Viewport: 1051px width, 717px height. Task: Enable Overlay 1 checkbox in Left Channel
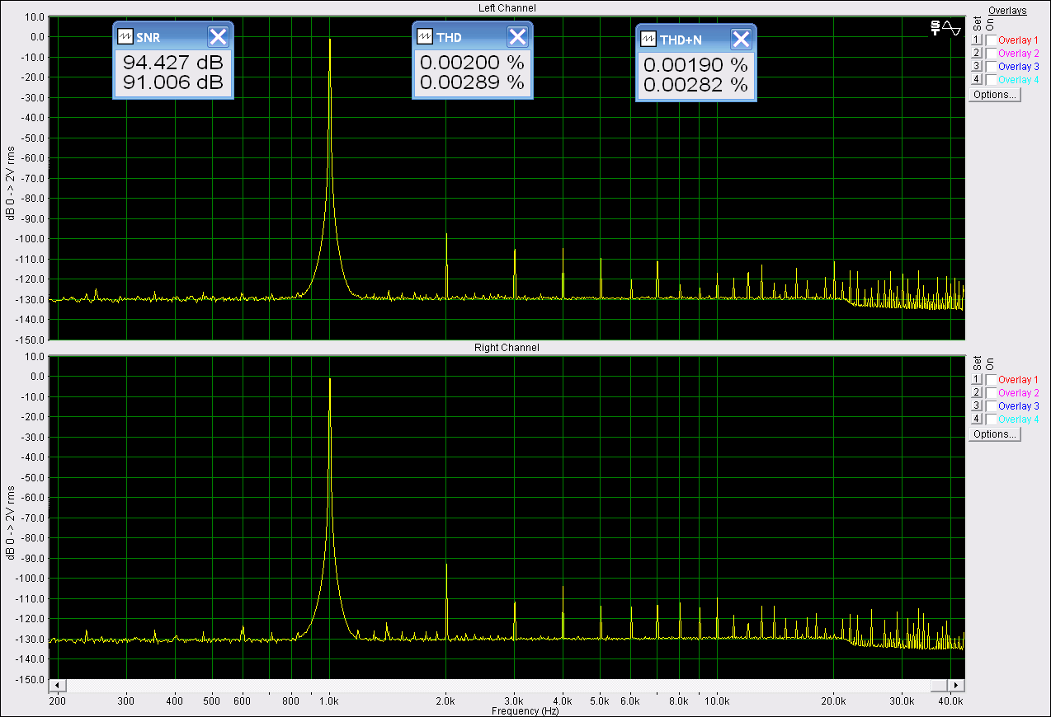(991, 40)
